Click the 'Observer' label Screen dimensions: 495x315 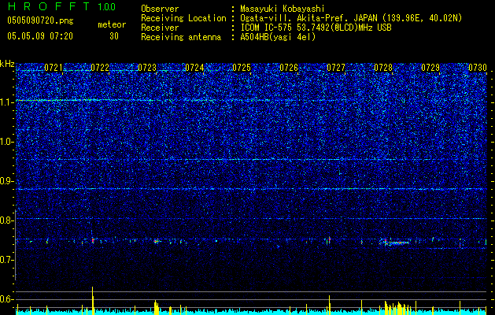point(160,9)
